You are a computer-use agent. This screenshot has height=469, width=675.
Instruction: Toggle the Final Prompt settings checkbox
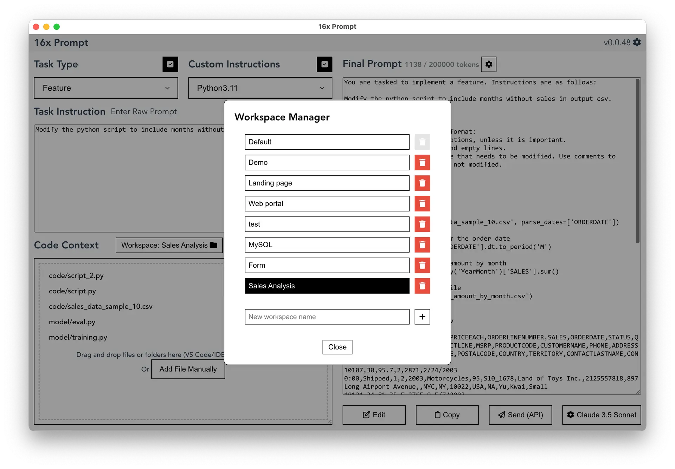[x=488, y=64]
